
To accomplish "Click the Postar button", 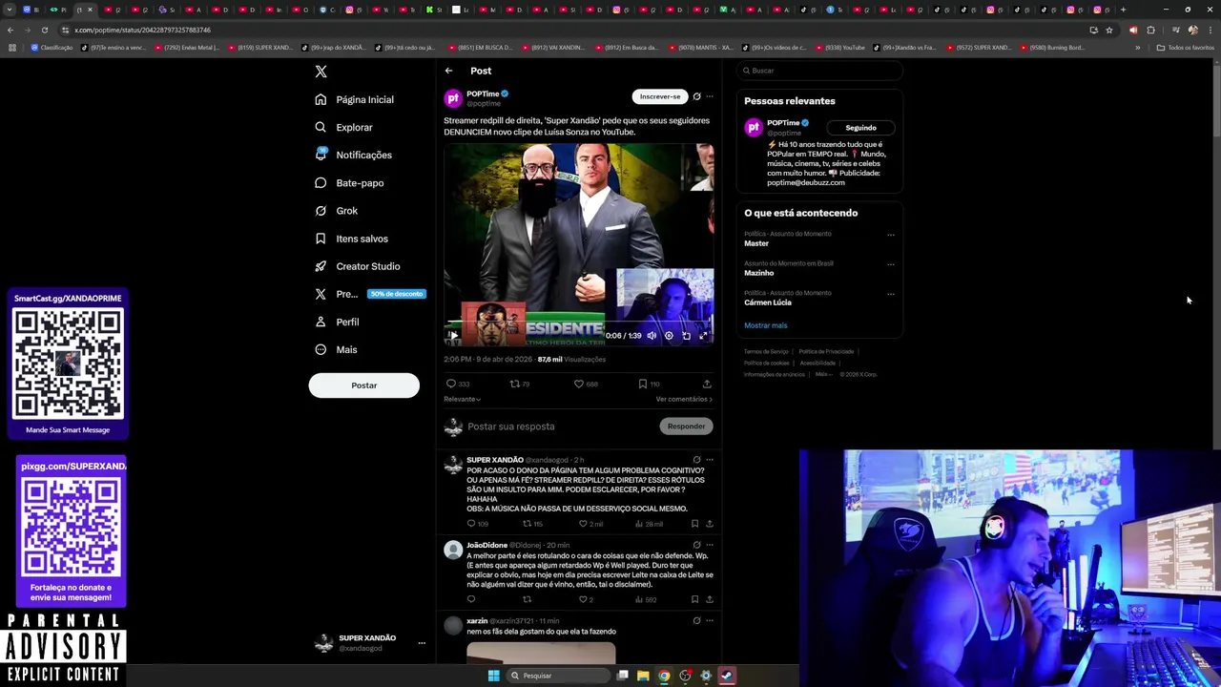I will click(363, 385).
